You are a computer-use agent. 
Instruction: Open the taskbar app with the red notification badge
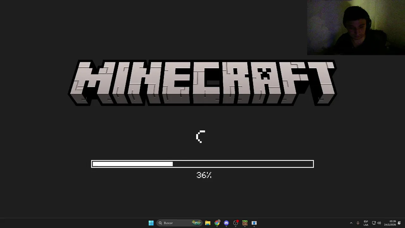(x=235, y=223)
